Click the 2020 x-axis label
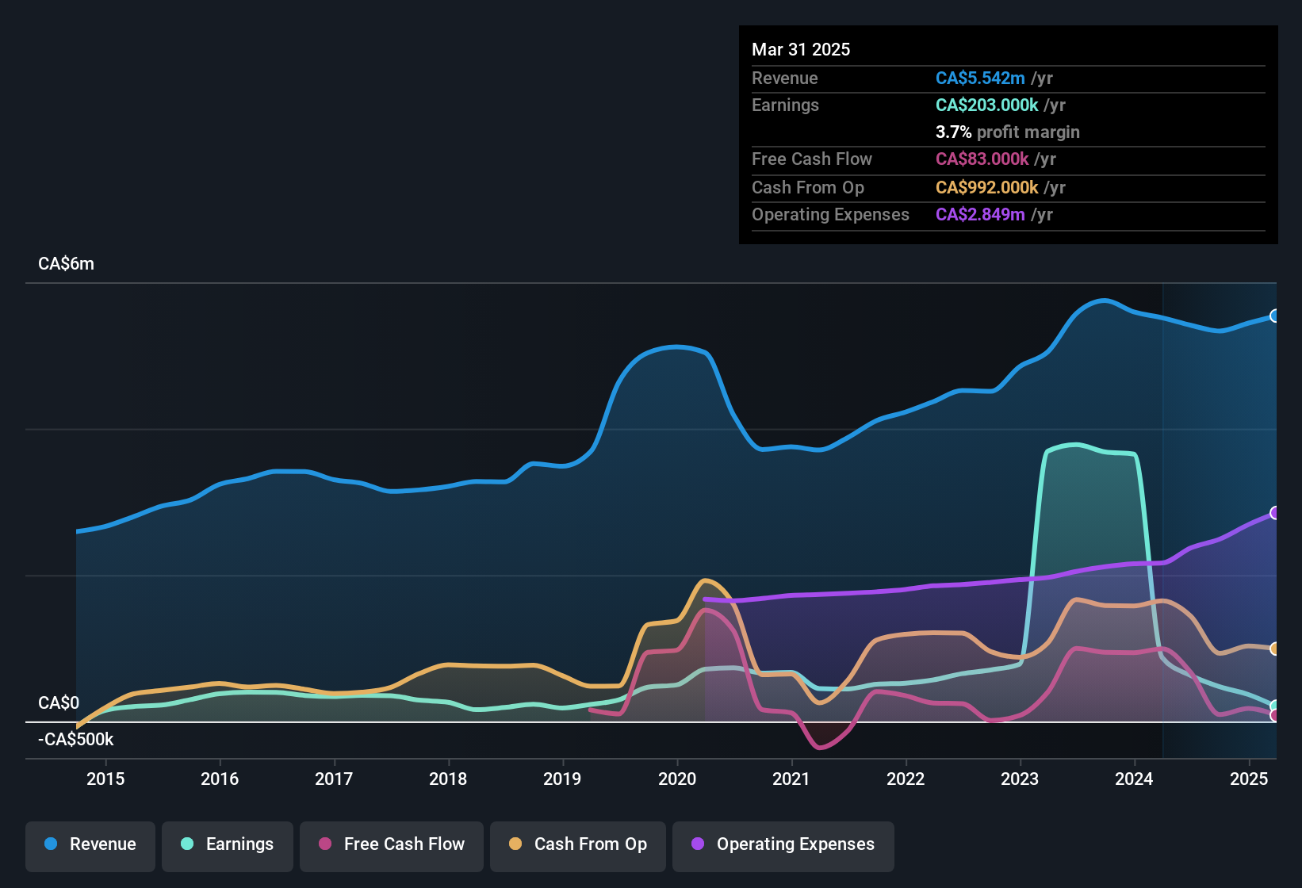 coord(677,779)
